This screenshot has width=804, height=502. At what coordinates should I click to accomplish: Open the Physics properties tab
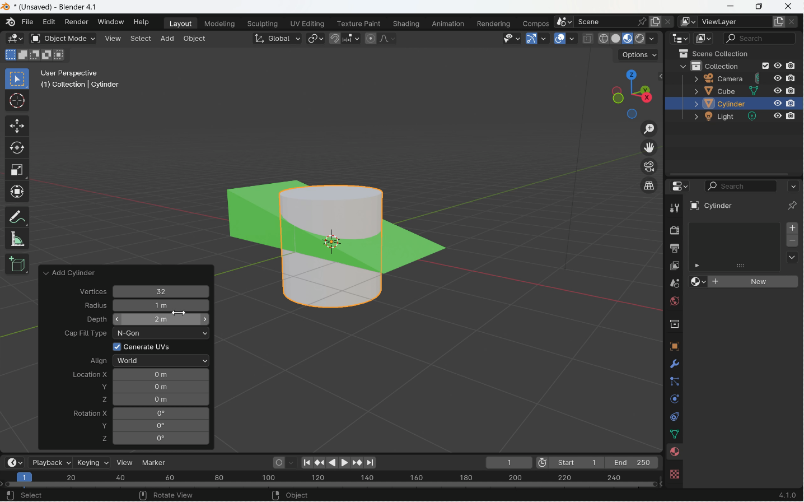675,399
